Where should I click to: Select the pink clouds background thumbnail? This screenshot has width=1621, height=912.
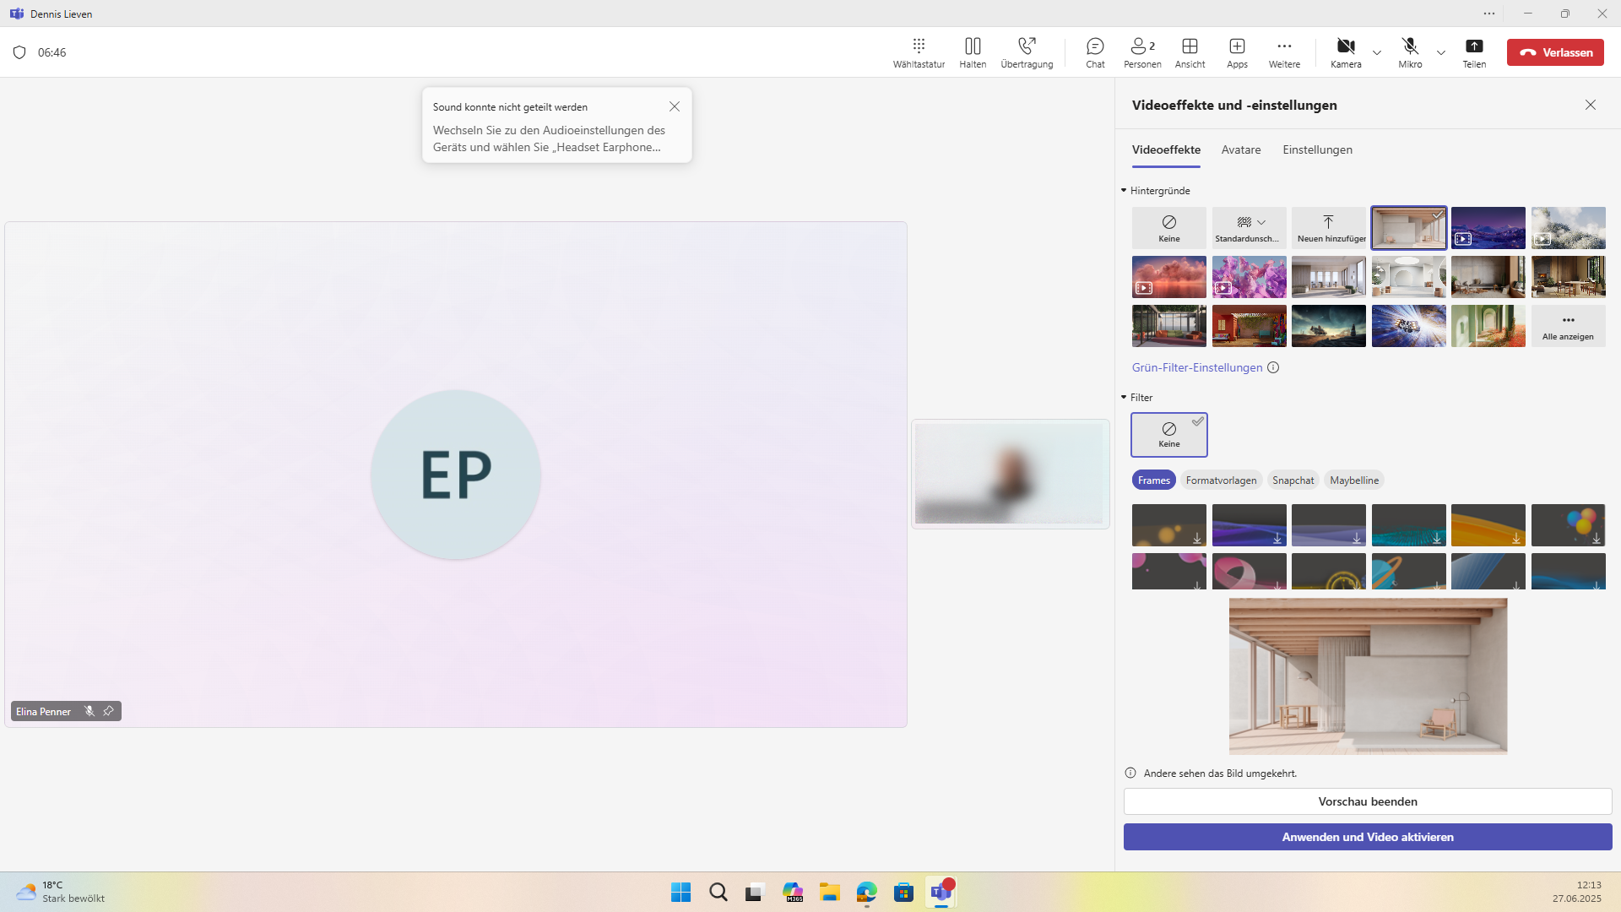(x=1169, y=277)
